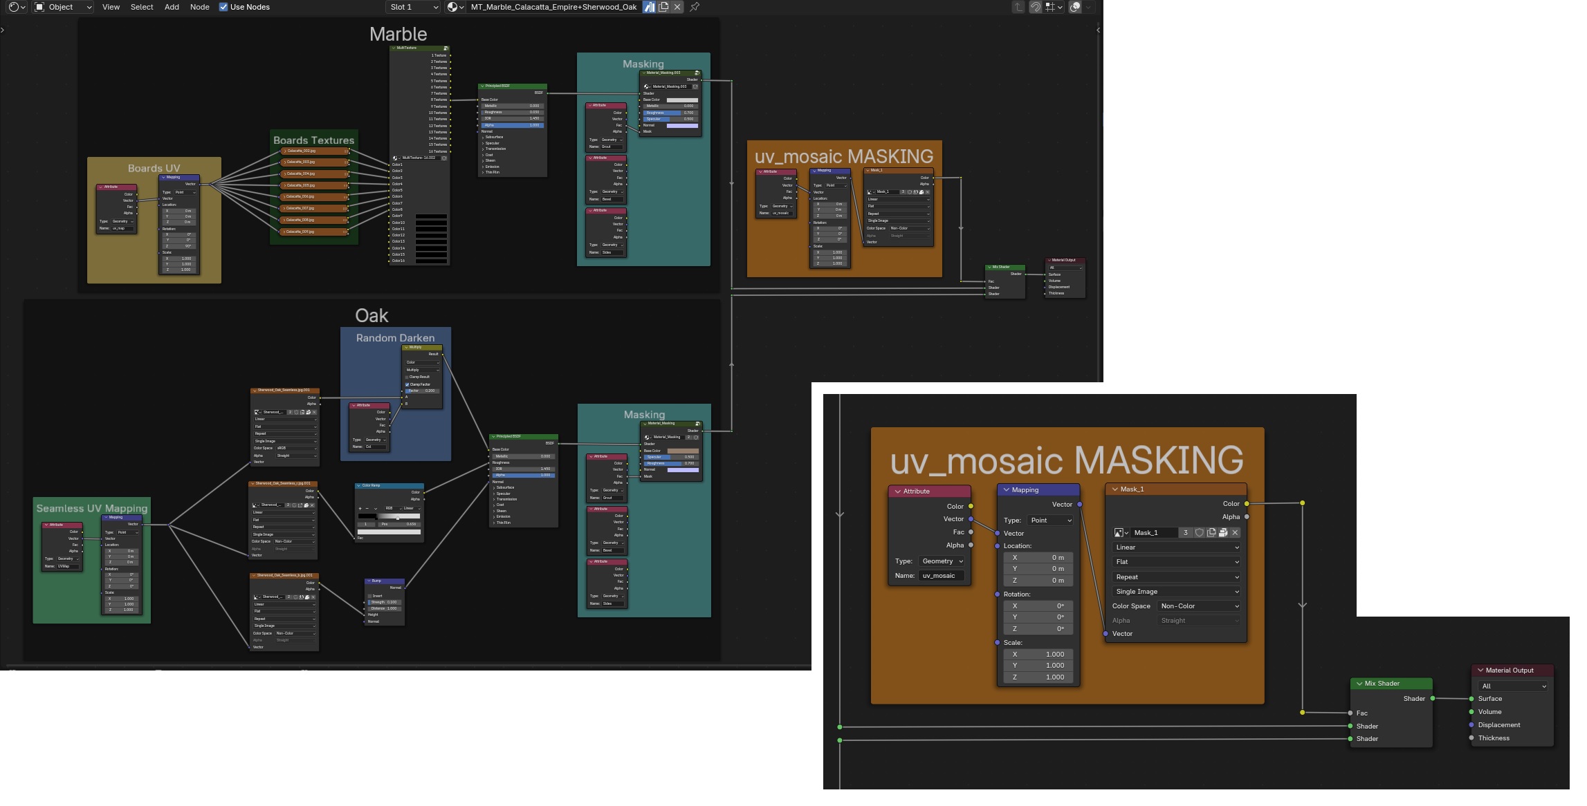The image size is (1587, 806).
Task: Click the new image copy icon in large Mask_1 node
Action: (1211, 533)
